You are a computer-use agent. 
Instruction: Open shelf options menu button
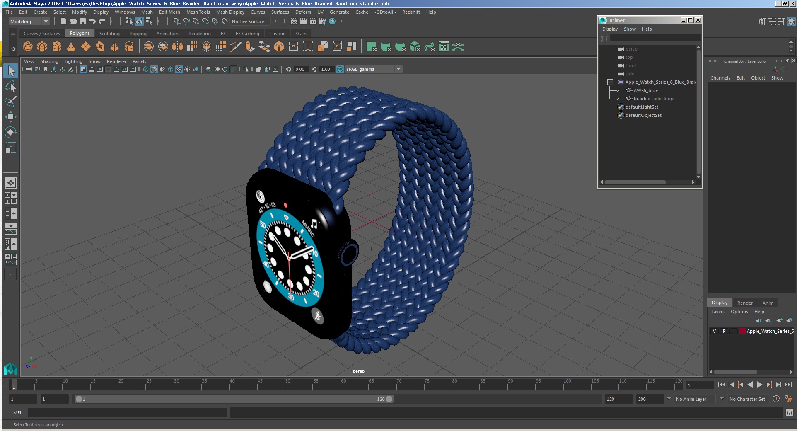pos(13,49)
